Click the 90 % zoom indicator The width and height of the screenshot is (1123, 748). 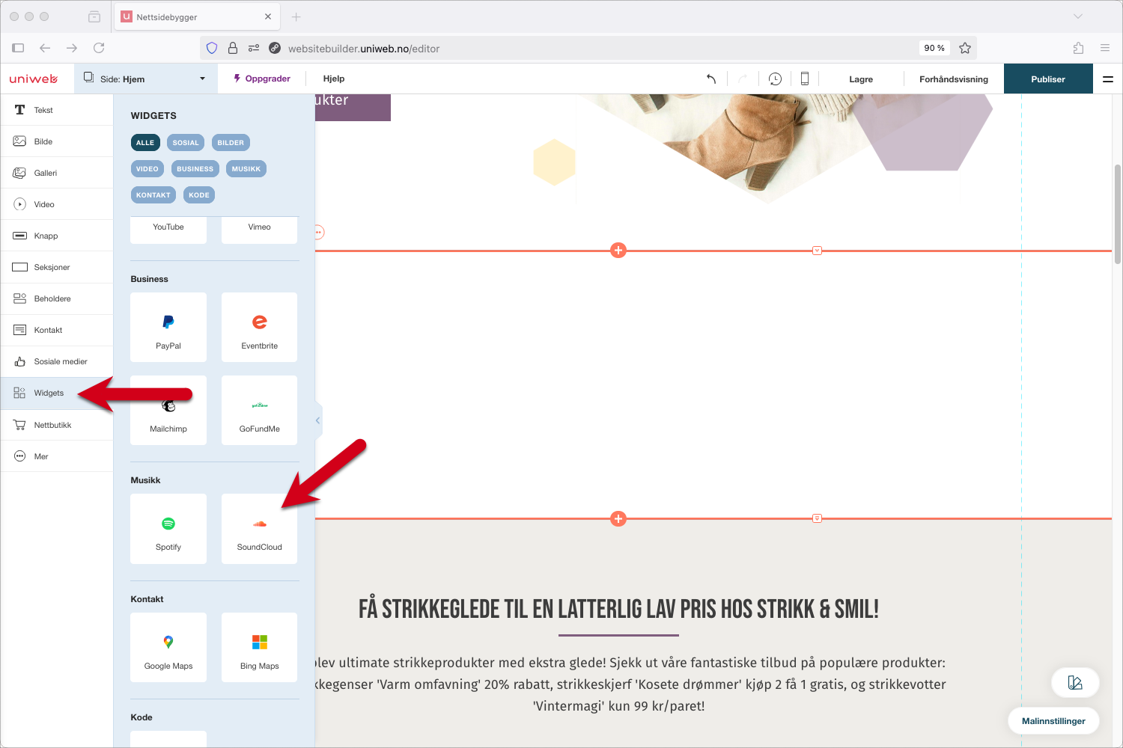[934, 48]
